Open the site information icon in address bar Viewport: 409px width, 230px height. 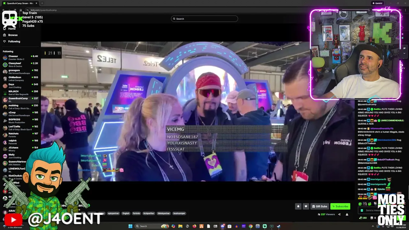click(27, 10)
